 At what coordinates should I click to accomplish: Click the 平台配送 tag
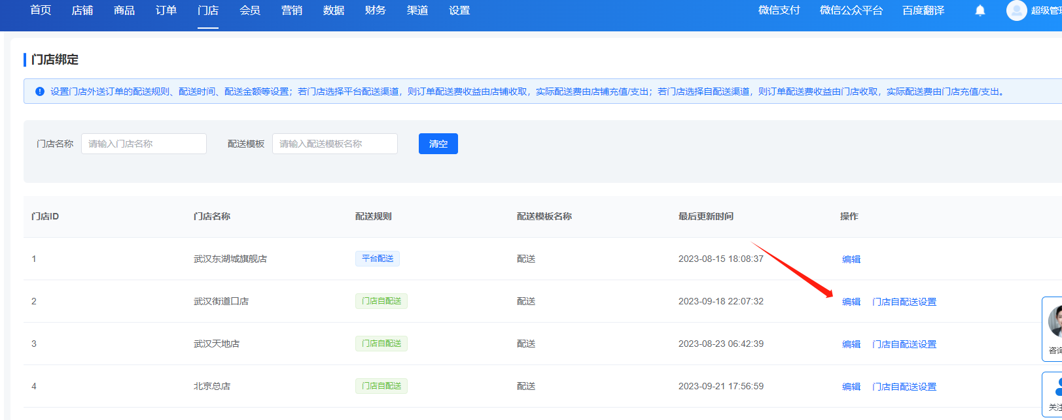coord(378,259)
